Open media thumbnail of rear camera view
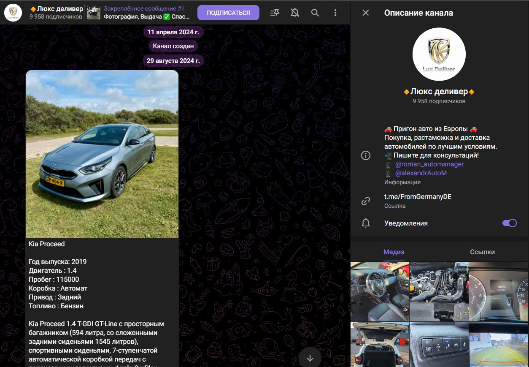This screenshot has height=367, width=529. 499,345
